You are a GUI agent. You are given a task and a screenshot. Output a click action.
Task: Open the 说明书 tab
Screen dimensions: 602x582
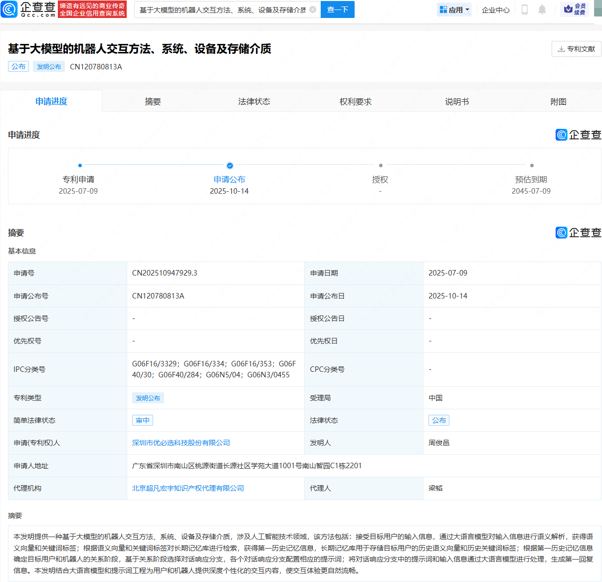click(456, 101)
